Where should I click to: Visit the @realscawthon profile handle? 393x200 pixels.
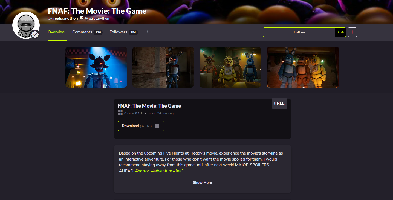click(x=97, y=18)
